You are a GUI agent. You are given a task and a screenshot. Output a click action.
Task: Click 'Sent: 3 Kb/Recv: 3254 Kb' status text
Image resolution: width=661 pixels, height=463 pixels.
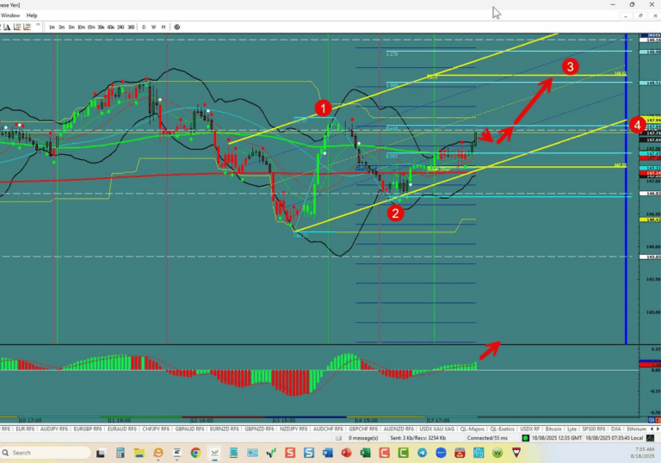click(x=417, y=438)
